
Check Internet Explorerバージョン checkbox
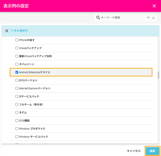(17, 88)
